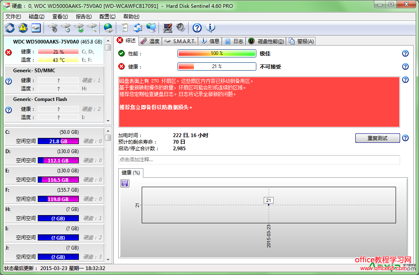Open the 查看(V) menu
This screenshot has height=275, width=419.
pyautogui.click(x=60, y=16)
